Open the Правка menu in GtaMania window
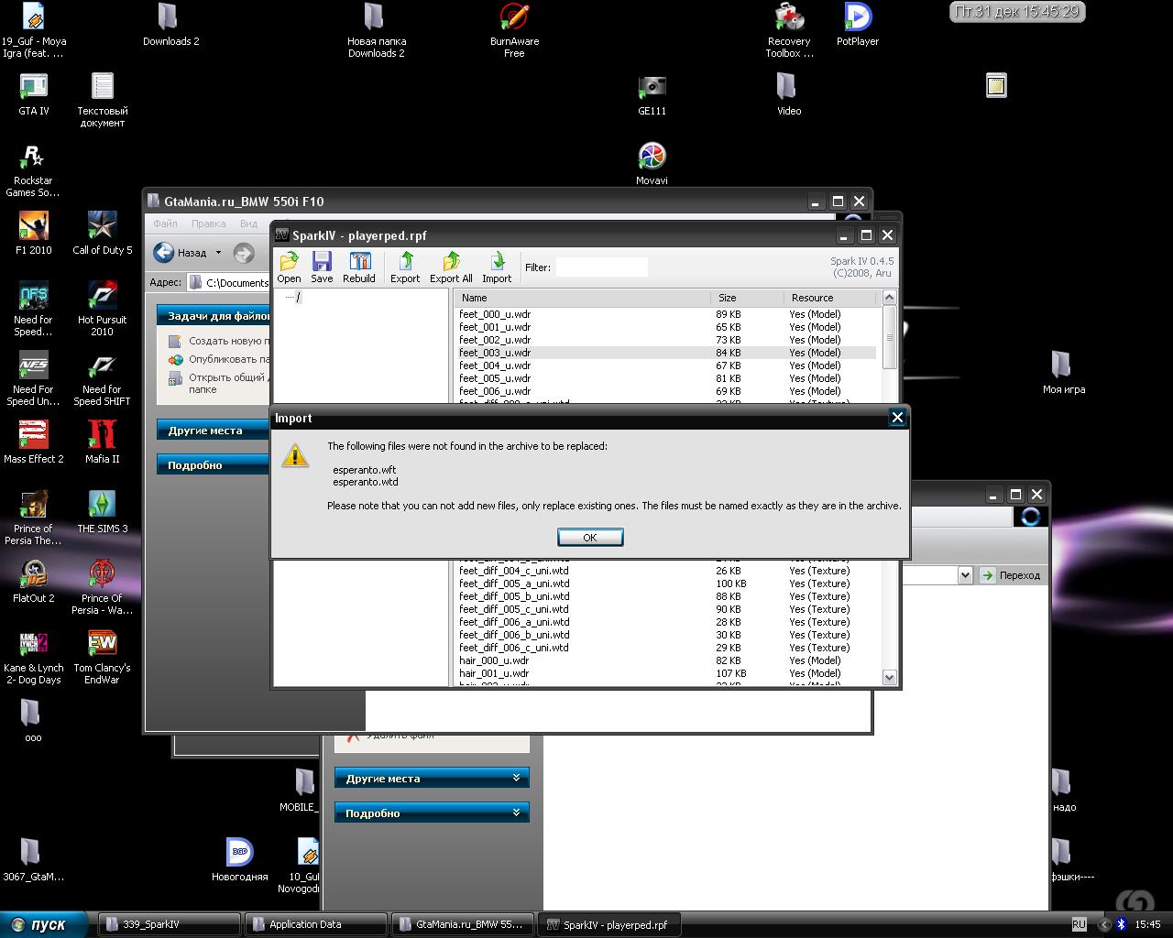 click(x=209, y=224)
